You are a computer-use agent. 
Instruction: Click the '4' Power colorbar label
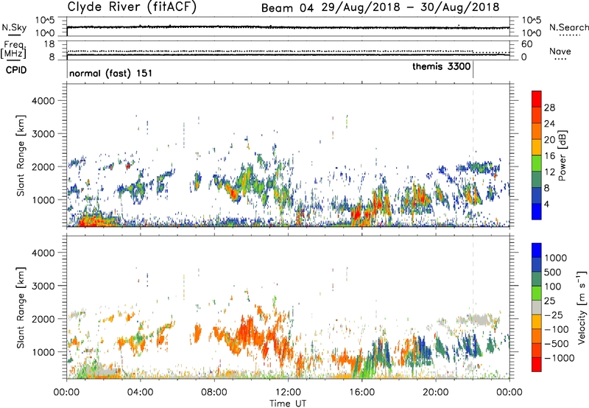pyautogui.click(x=547, y=204)
